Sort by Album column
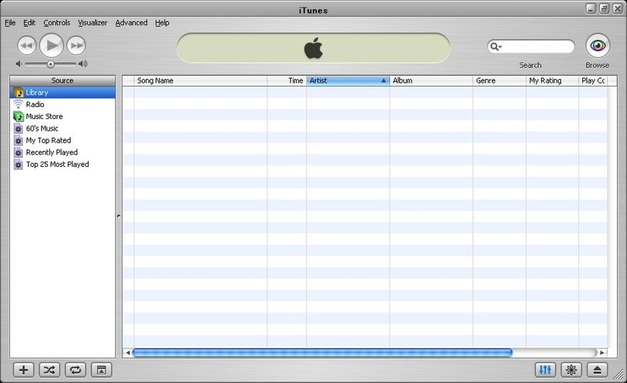Screen dimensions: 627x383 coord(431,80)
